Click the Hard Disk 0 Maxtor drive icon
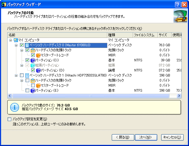The image size is (189, 146). tap(27, 45)
